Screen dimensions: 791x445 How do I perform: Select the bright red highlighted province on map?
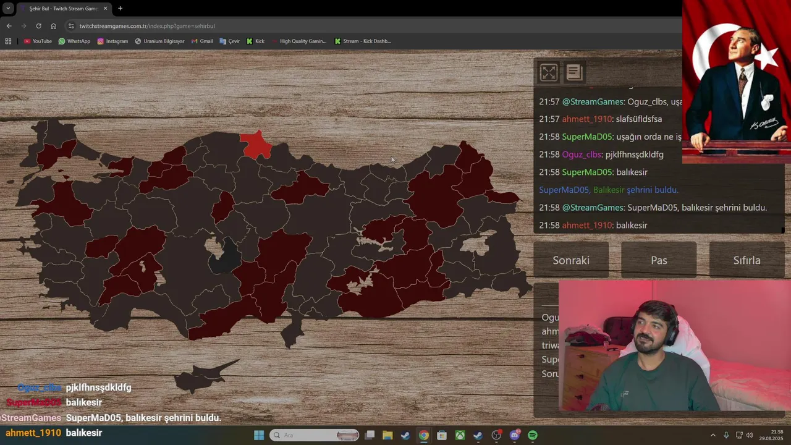255,145
